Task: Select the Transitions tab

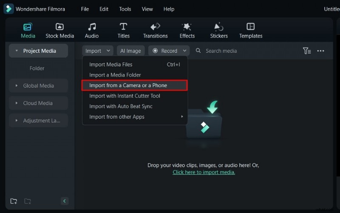Action: tap(155, 31)
